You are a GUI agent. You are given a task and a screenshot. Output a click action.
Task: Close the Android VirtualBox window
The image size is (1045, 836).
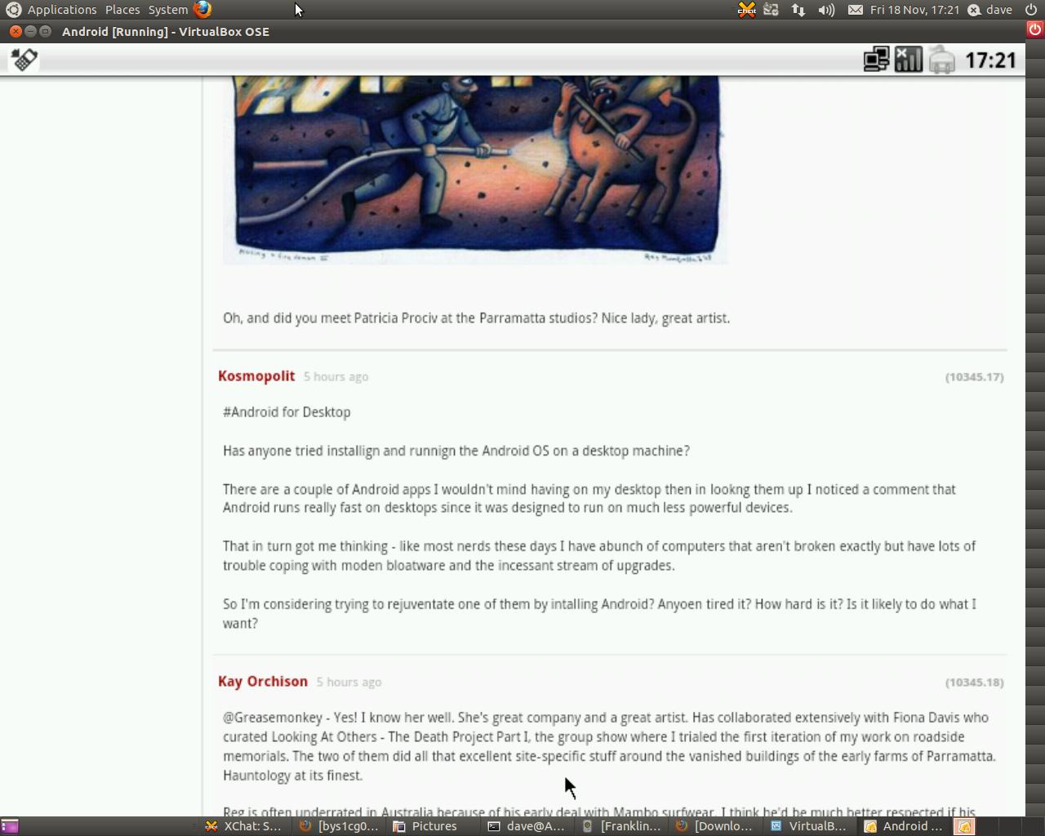click(16, 31)
